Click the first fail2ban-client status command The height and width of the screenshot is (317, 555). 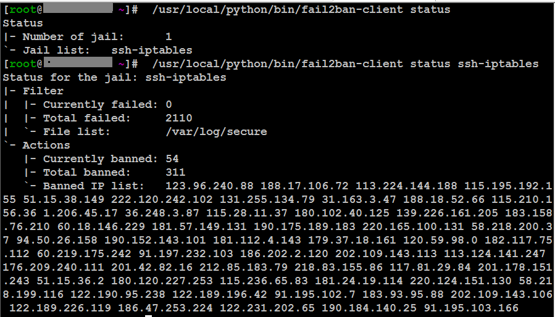(301, 9)
